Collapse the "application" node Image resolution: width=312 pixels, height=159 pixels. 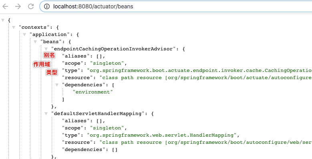[24, 34]
